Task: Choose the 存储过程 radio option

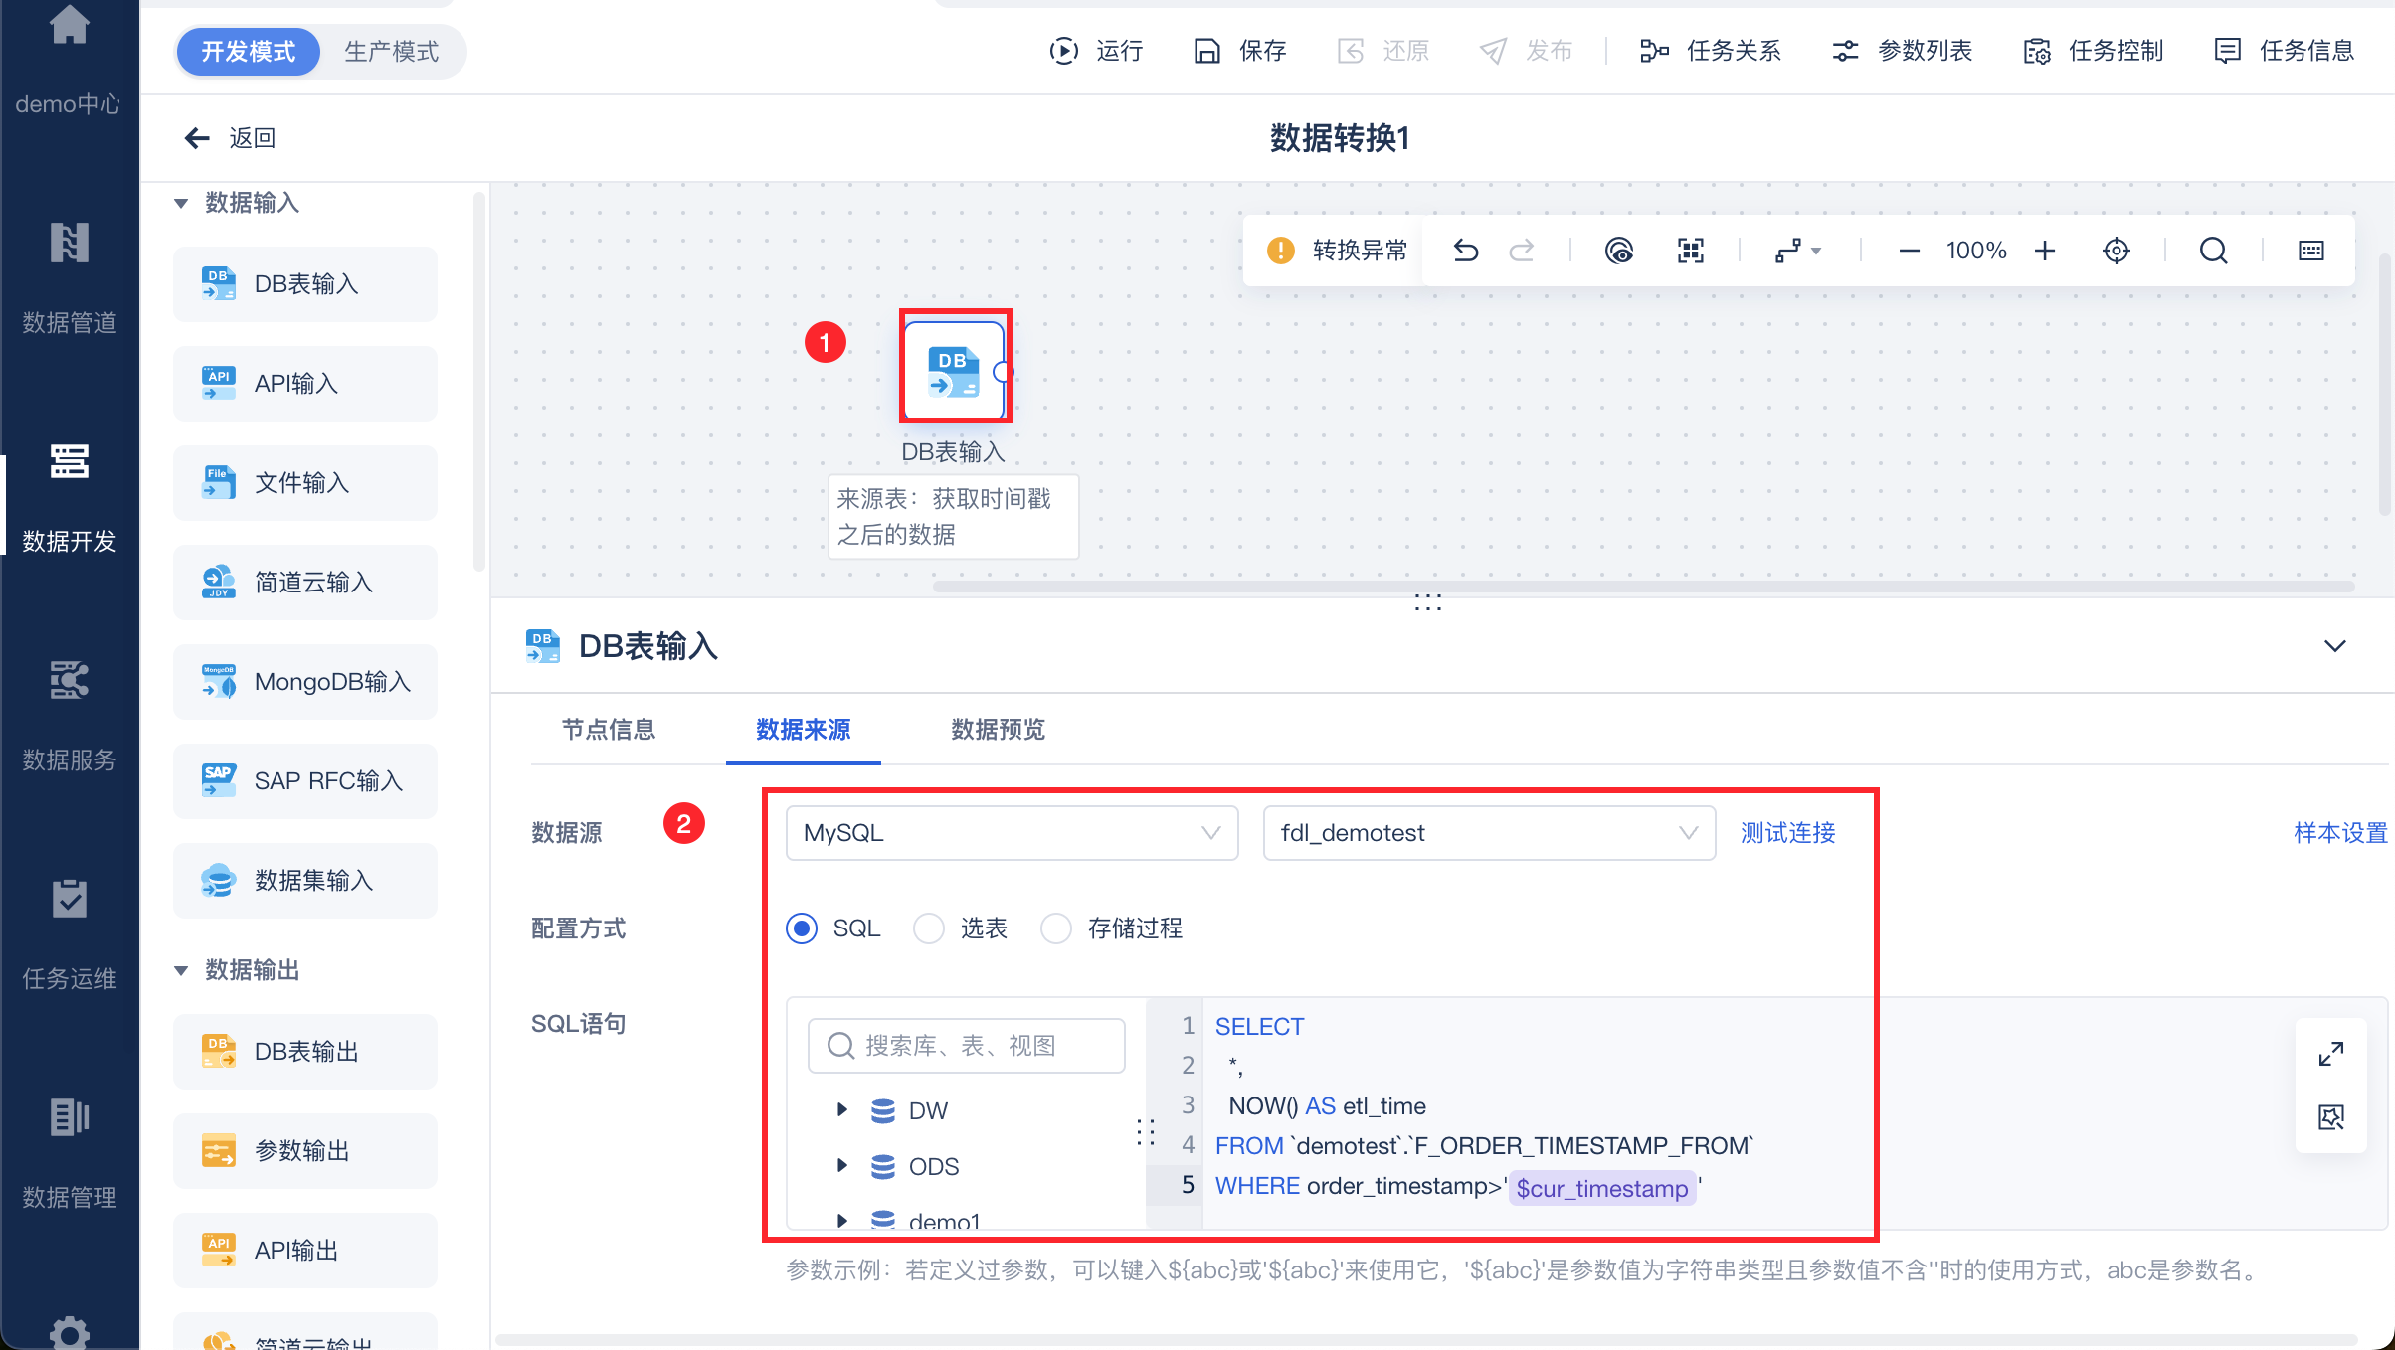Action: point(1056,928)
